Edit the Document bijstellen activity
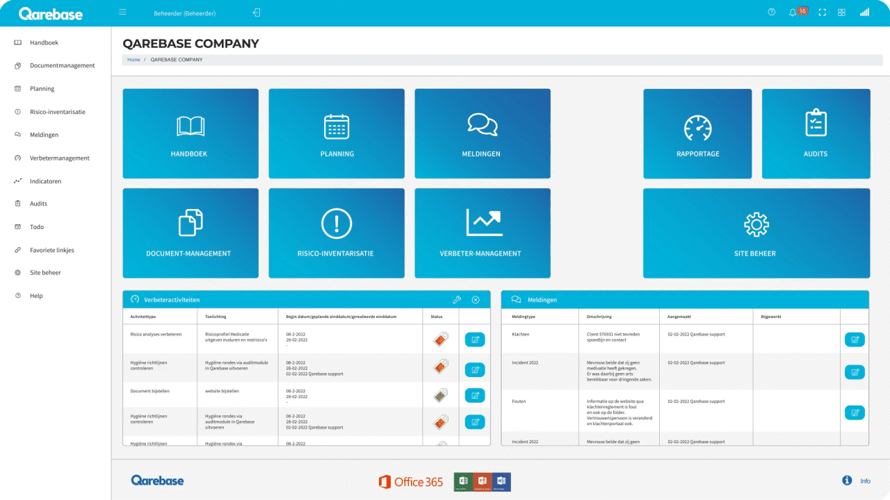Screen dimensions: 890x500 point(475,396)
